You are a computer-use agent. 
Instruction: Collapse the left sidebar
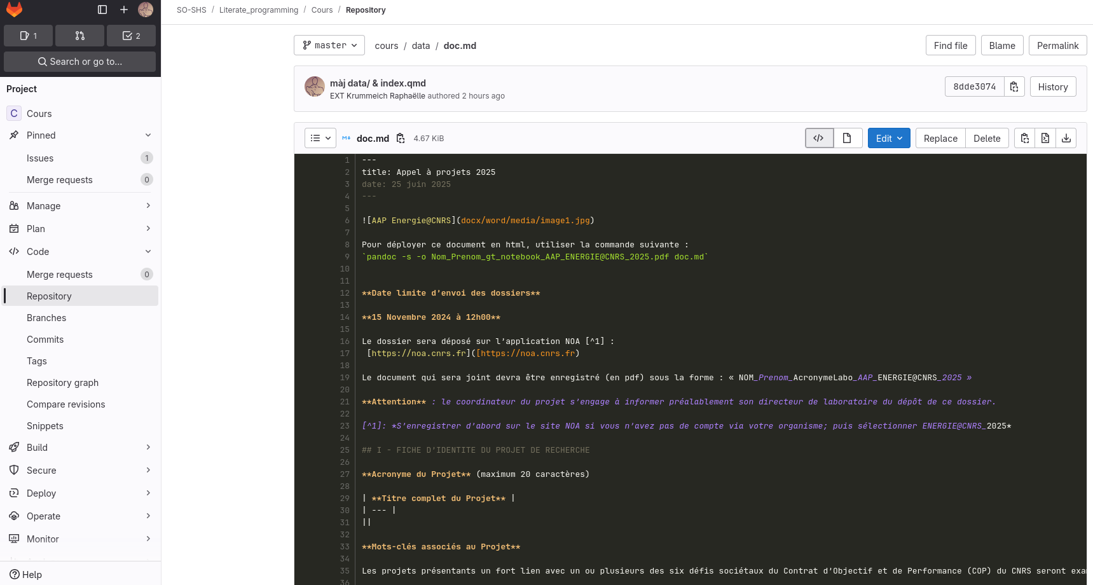(x=102, y=10)
